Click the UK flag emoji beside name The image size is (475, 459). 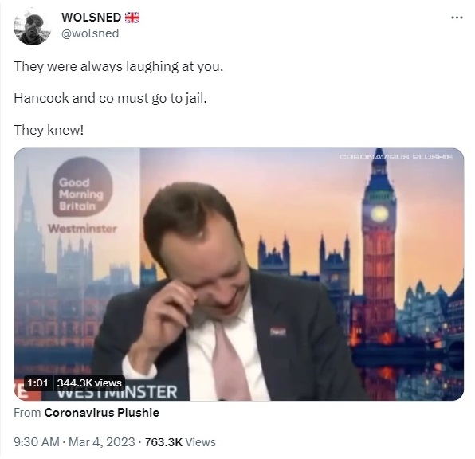point(132,18)
